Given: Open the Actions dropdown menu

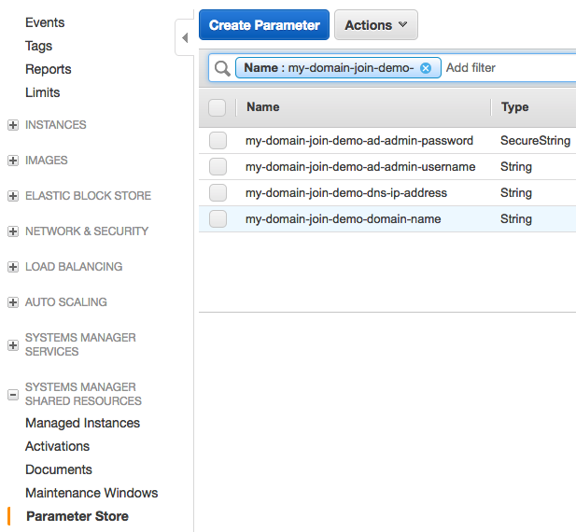Looking at the screenshot, I should (375, 25).
